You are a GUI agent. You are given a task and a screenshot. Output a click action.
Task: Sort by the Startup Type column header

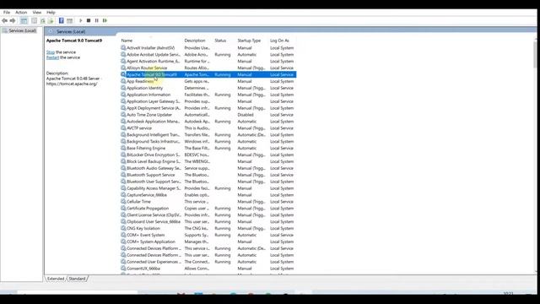(249, 41)
